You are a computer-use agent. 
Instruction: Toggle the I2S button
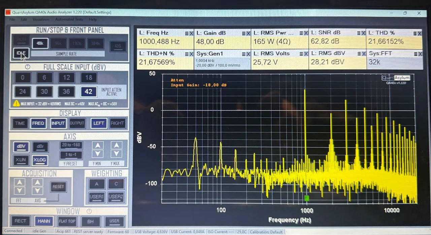click(x=118, y=46)
